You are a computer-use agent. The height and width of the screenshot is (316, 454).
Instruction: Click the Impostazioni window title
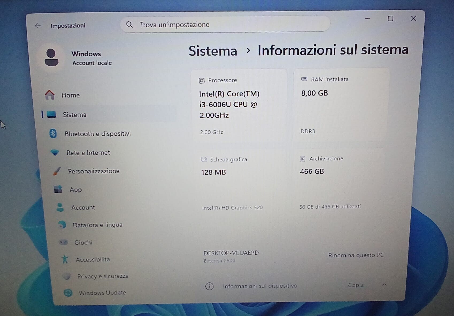(68, 26)
